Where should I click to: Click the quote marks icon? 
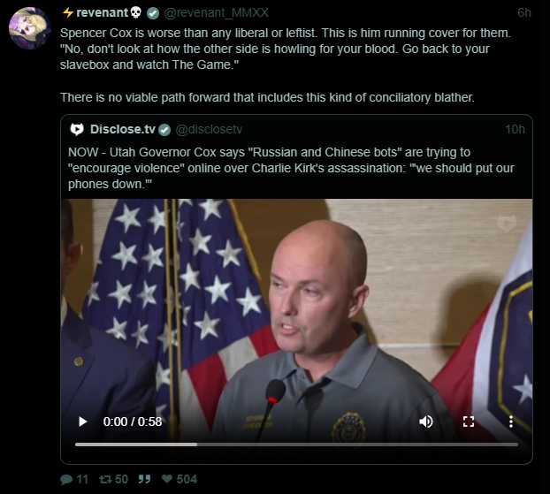pyautogui.click(x=144, y=479)
